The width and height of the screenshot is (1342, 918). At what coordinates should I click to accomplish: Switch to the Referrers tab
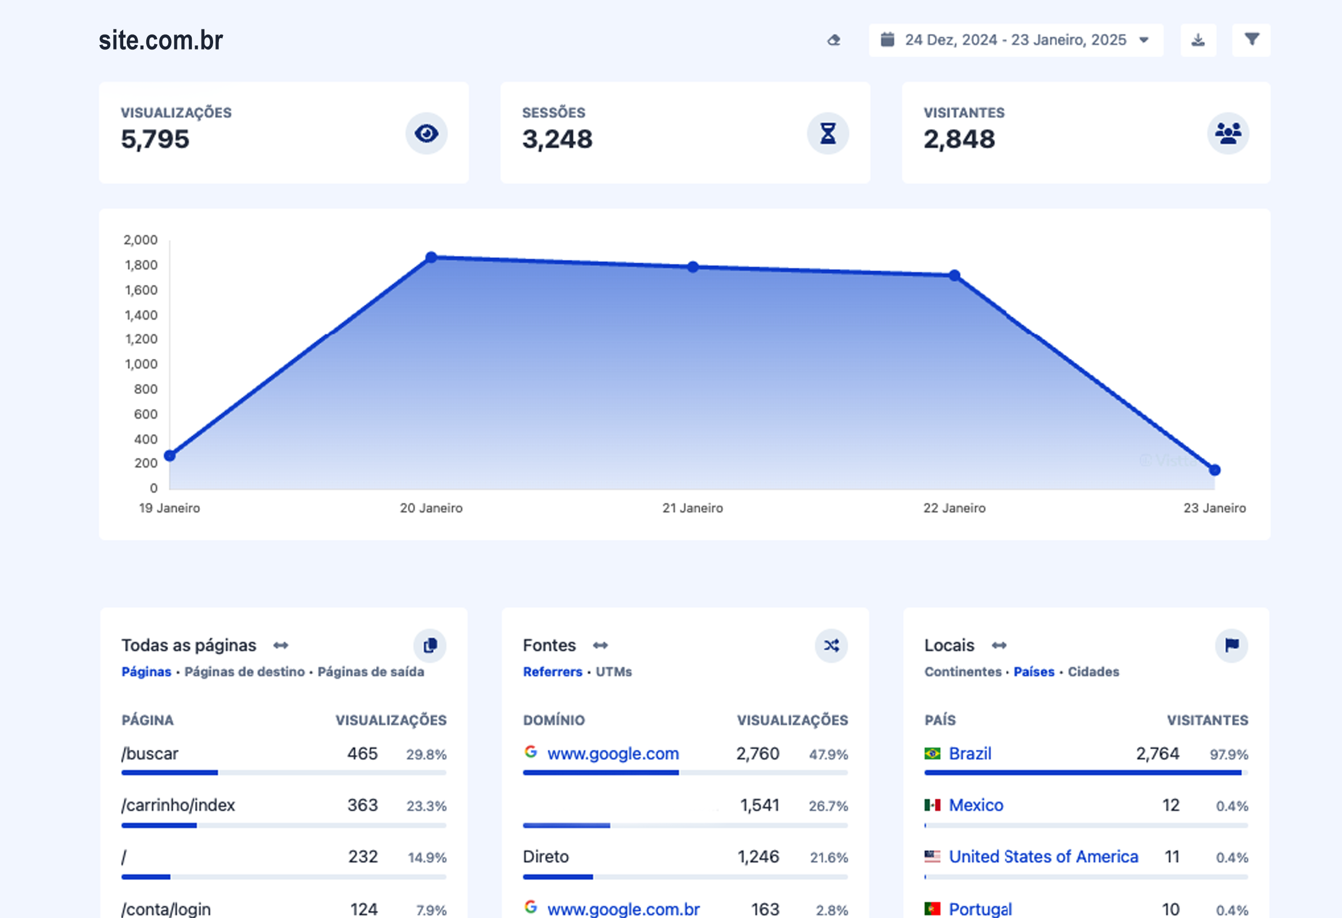(x=552, y=672)
